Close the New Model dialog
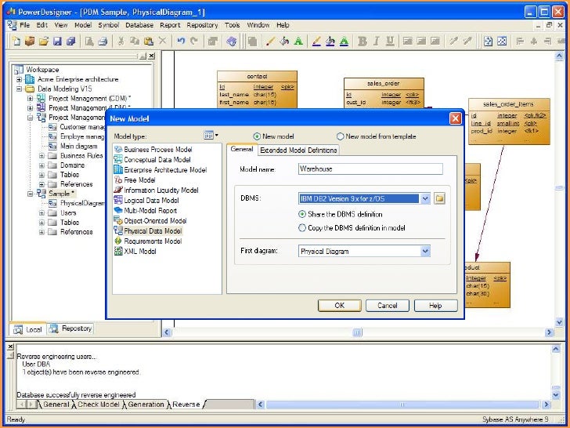Image resolution: width=570 pixels, height=428 pixels. (456, 118)
